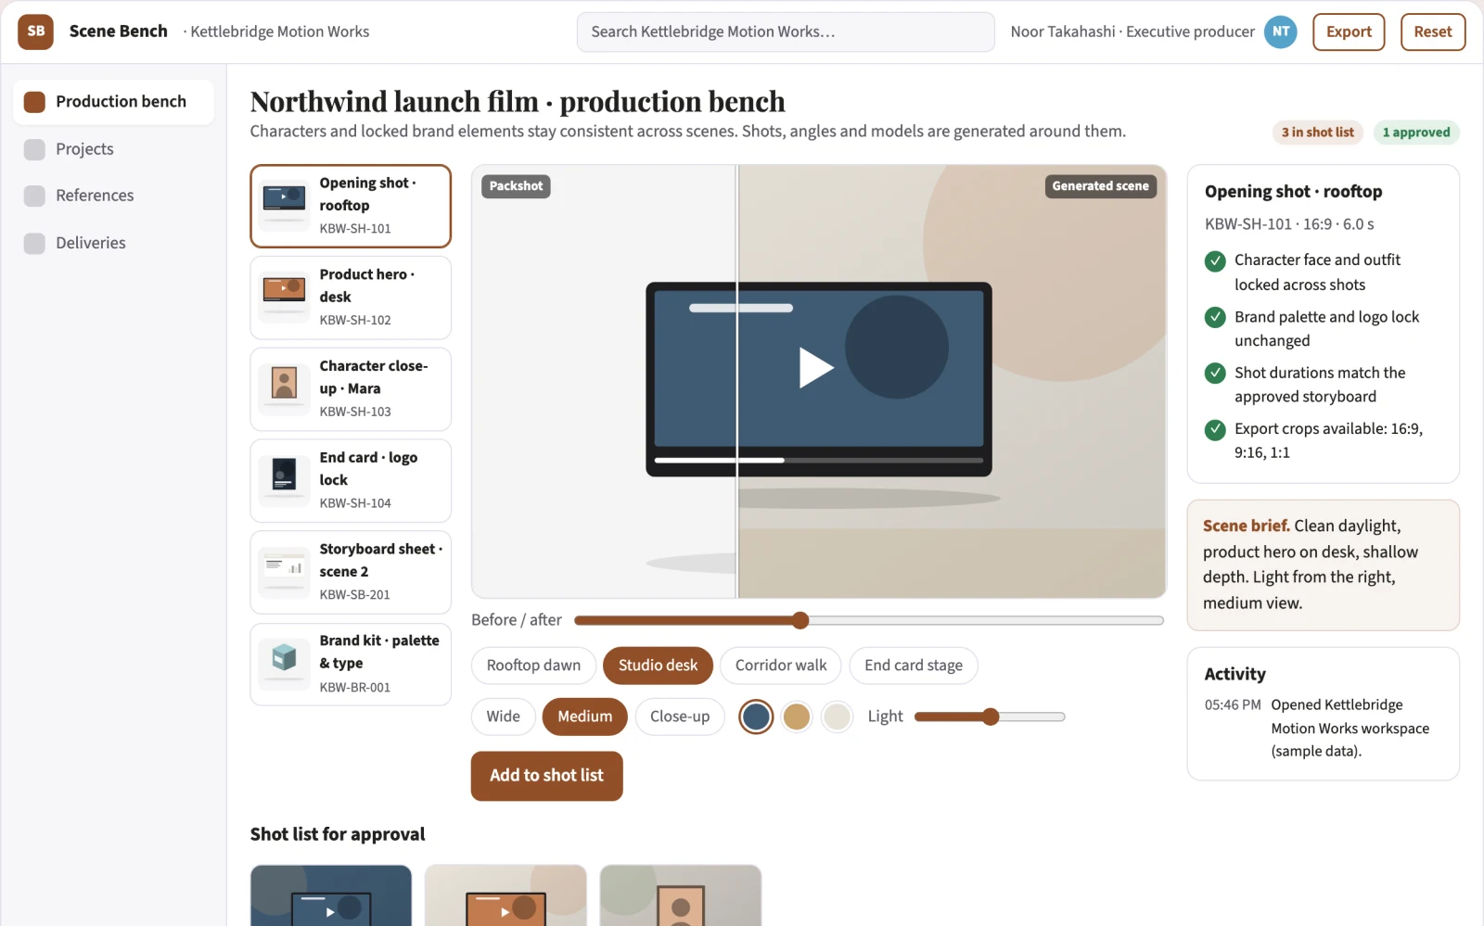Click the Before / after slider handle
The image size is (1484, 926).
(800, 620)
